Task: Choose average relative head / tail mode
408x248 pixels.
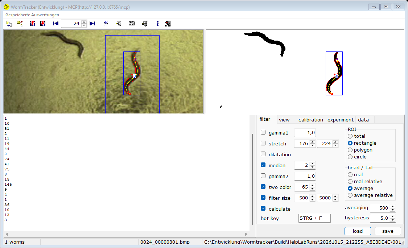Action: click(x=350, y=195)
